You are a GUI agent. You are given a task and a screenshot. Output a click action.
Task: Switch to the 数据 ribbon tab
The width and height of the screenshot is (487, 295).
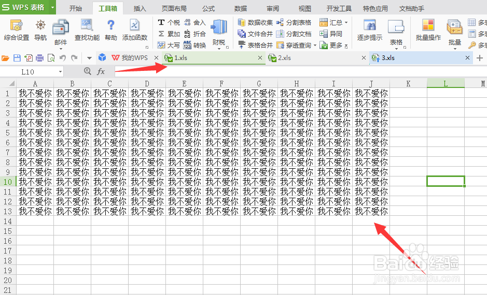click(241, 8)
